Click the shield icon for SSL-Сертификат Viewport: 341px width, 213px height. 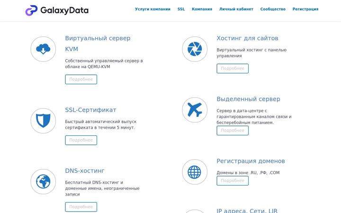coord(43,121)
